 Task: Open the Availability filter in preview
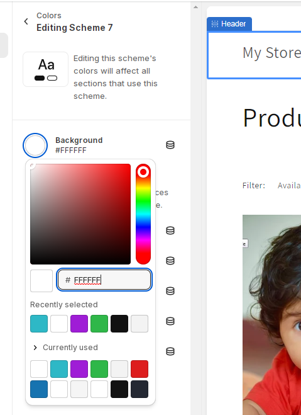[289, 186]
